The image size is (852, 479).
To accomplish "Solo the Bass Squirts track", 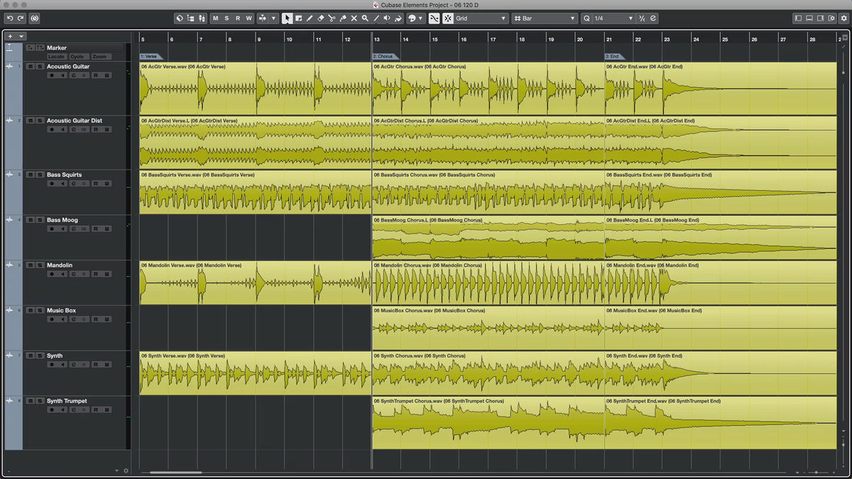I will (40, 175).
